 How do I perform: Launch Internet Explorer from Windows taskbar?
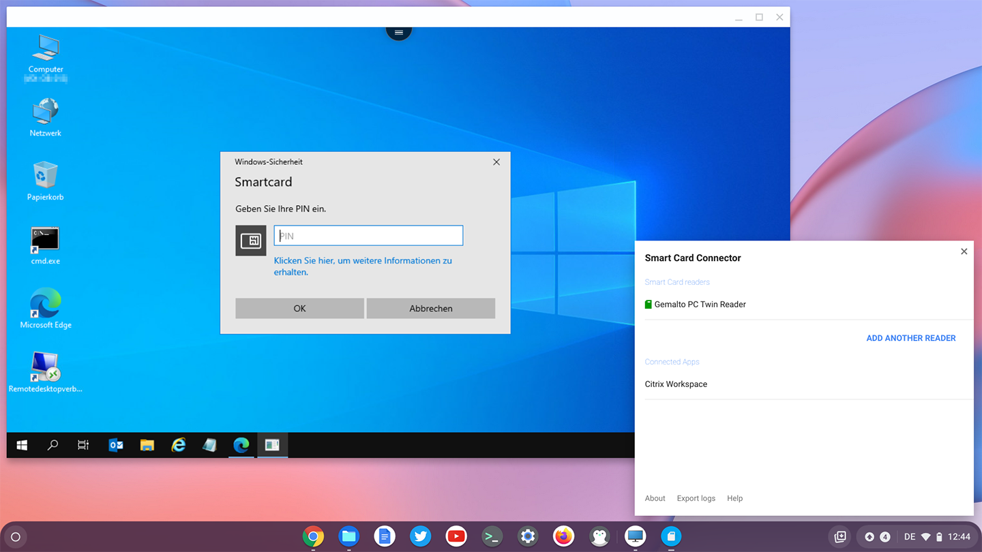179,445
